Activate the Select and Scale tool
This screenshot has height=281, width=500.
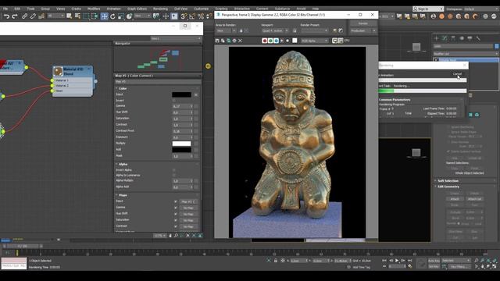click(x=121, y=16)
